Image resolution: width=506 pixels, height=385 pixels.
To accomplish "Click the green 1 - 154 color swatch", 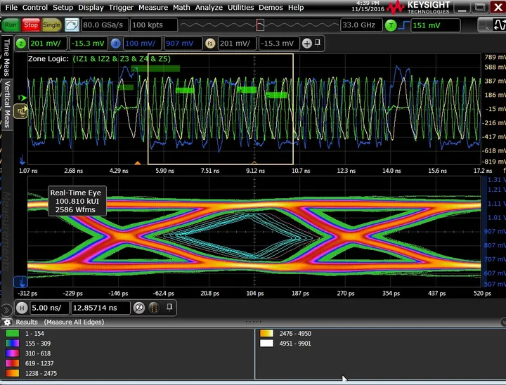I will [13, 334].
